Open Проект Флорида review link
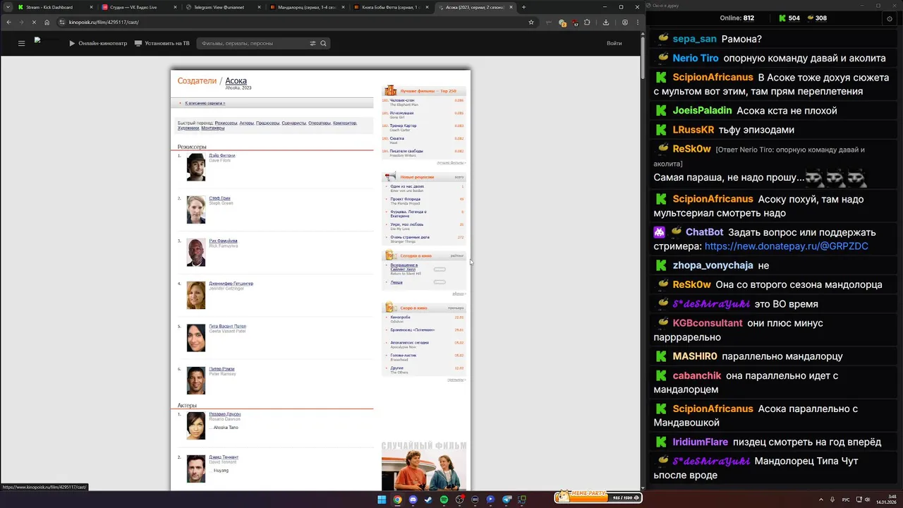The image size is (903, 508). (405, 199)
